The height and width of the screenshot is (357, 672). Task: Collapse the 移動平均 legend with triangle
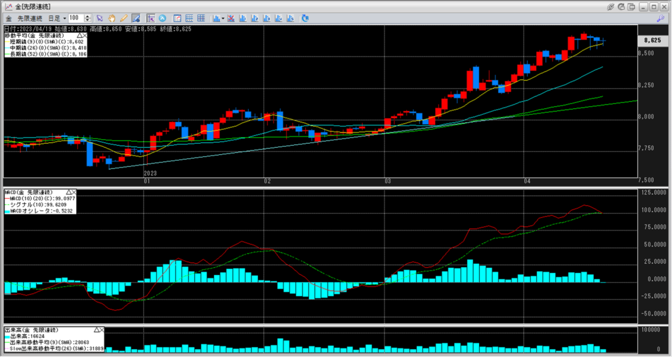(79, 35)
